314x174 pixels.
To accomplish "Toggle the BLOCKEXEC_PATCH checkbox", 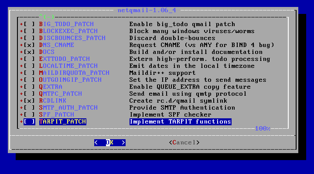I will (29, 31).
